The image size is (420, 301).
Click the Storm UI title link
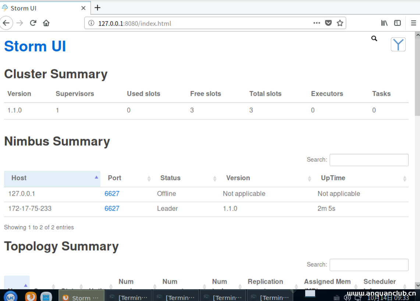(35, 46)
